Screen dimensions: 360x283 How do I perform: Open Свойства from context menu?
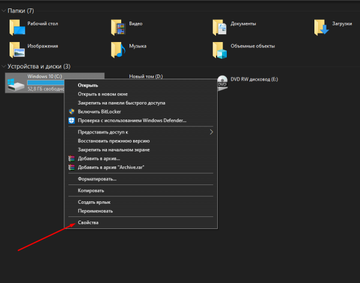pos(140,222)
